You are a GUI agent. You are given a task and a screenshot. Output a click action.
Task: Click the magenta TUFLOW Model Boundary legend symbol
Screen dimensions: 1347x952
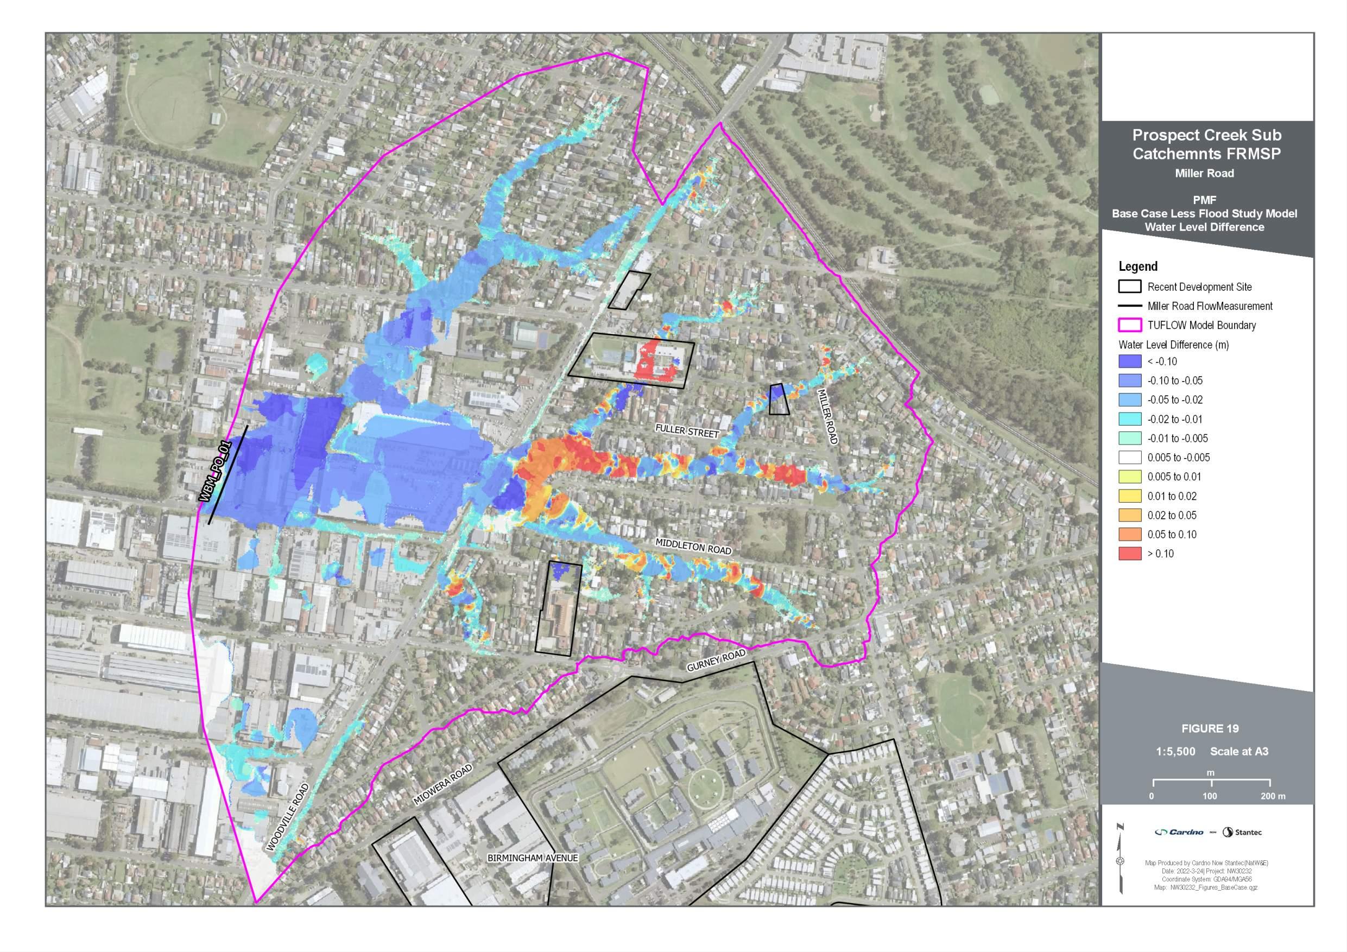[1129, 325]
